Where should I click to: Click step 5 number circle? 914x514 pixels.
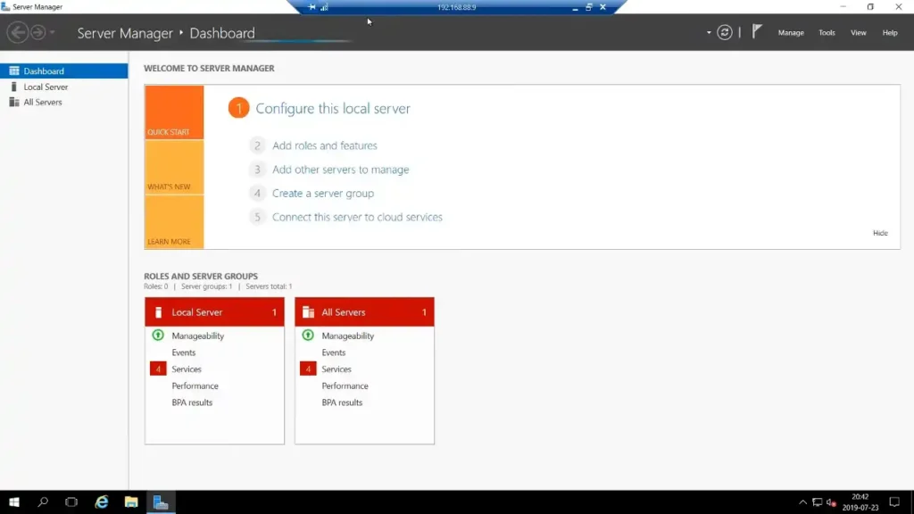pyautogui.click(x=257, y=217)
